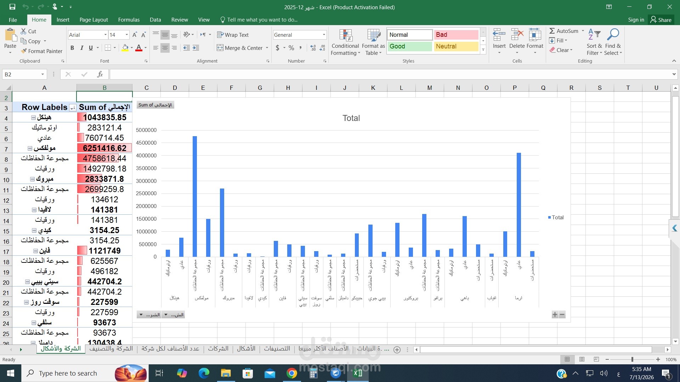
Task: Click the AutoSum sigma icon
Action: (x=552, y=31)
